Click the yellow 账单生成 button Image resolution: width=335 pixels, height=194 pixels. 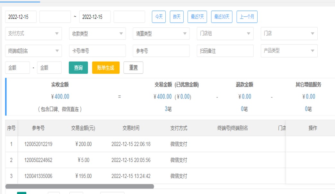pos(106,68)
